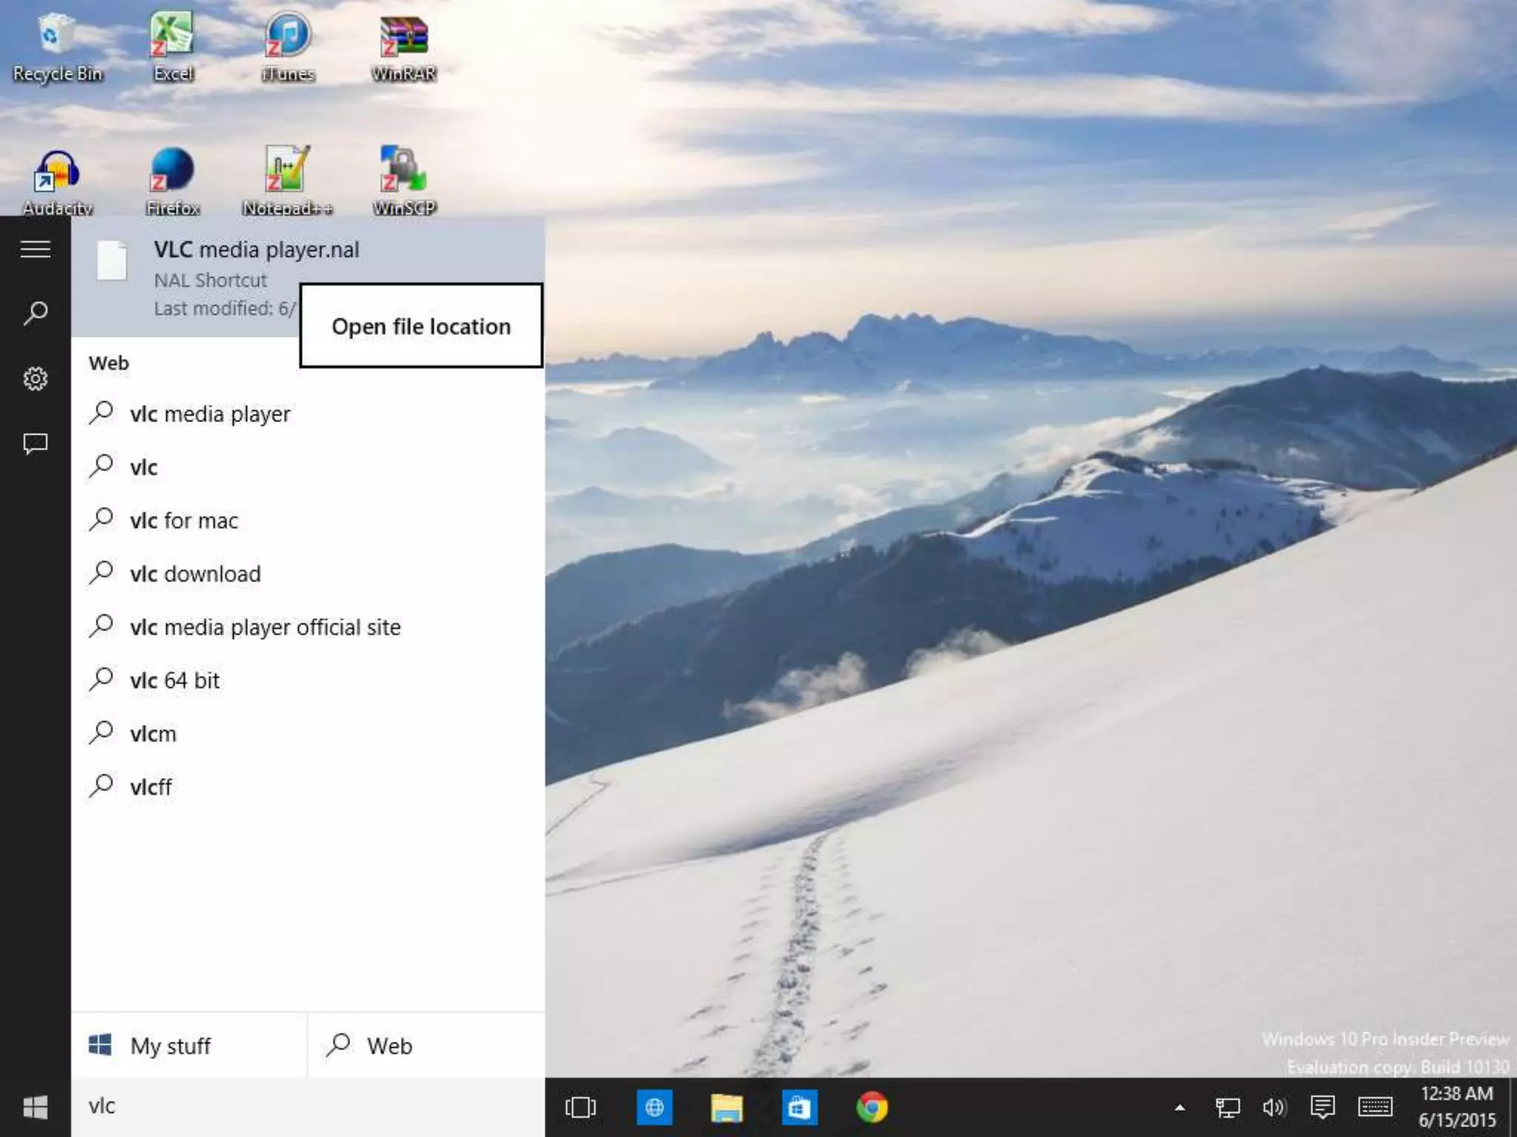Viewport: 1517px width, 1137px height.
Task: Select the 'vlc media player' web suggestion
Action: pos(308,414)
